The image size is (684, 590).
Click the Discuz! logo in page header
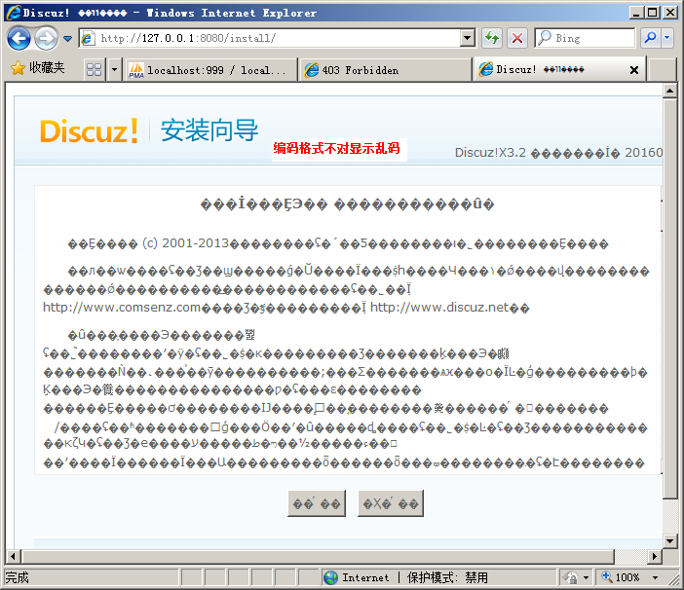[x=89, y=130]
